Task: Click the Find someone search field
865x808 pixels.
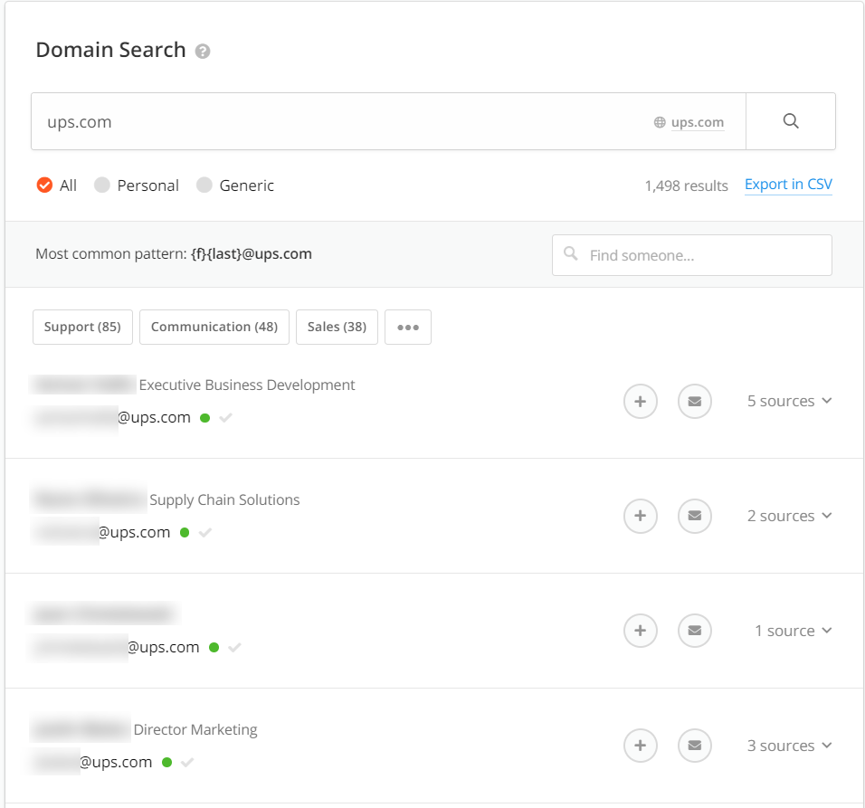Action: 692,255
